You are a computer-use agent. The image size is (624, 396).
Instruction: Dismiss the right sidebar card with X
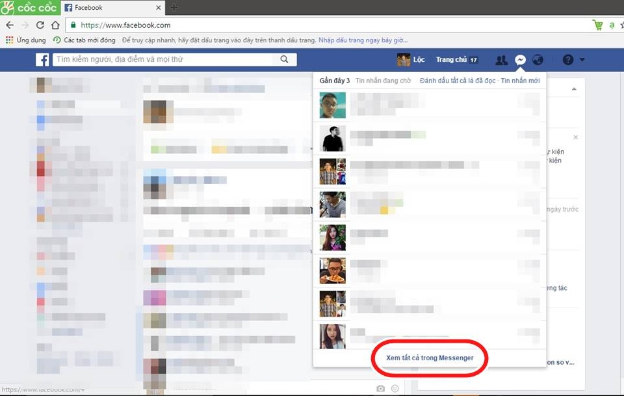575,137
